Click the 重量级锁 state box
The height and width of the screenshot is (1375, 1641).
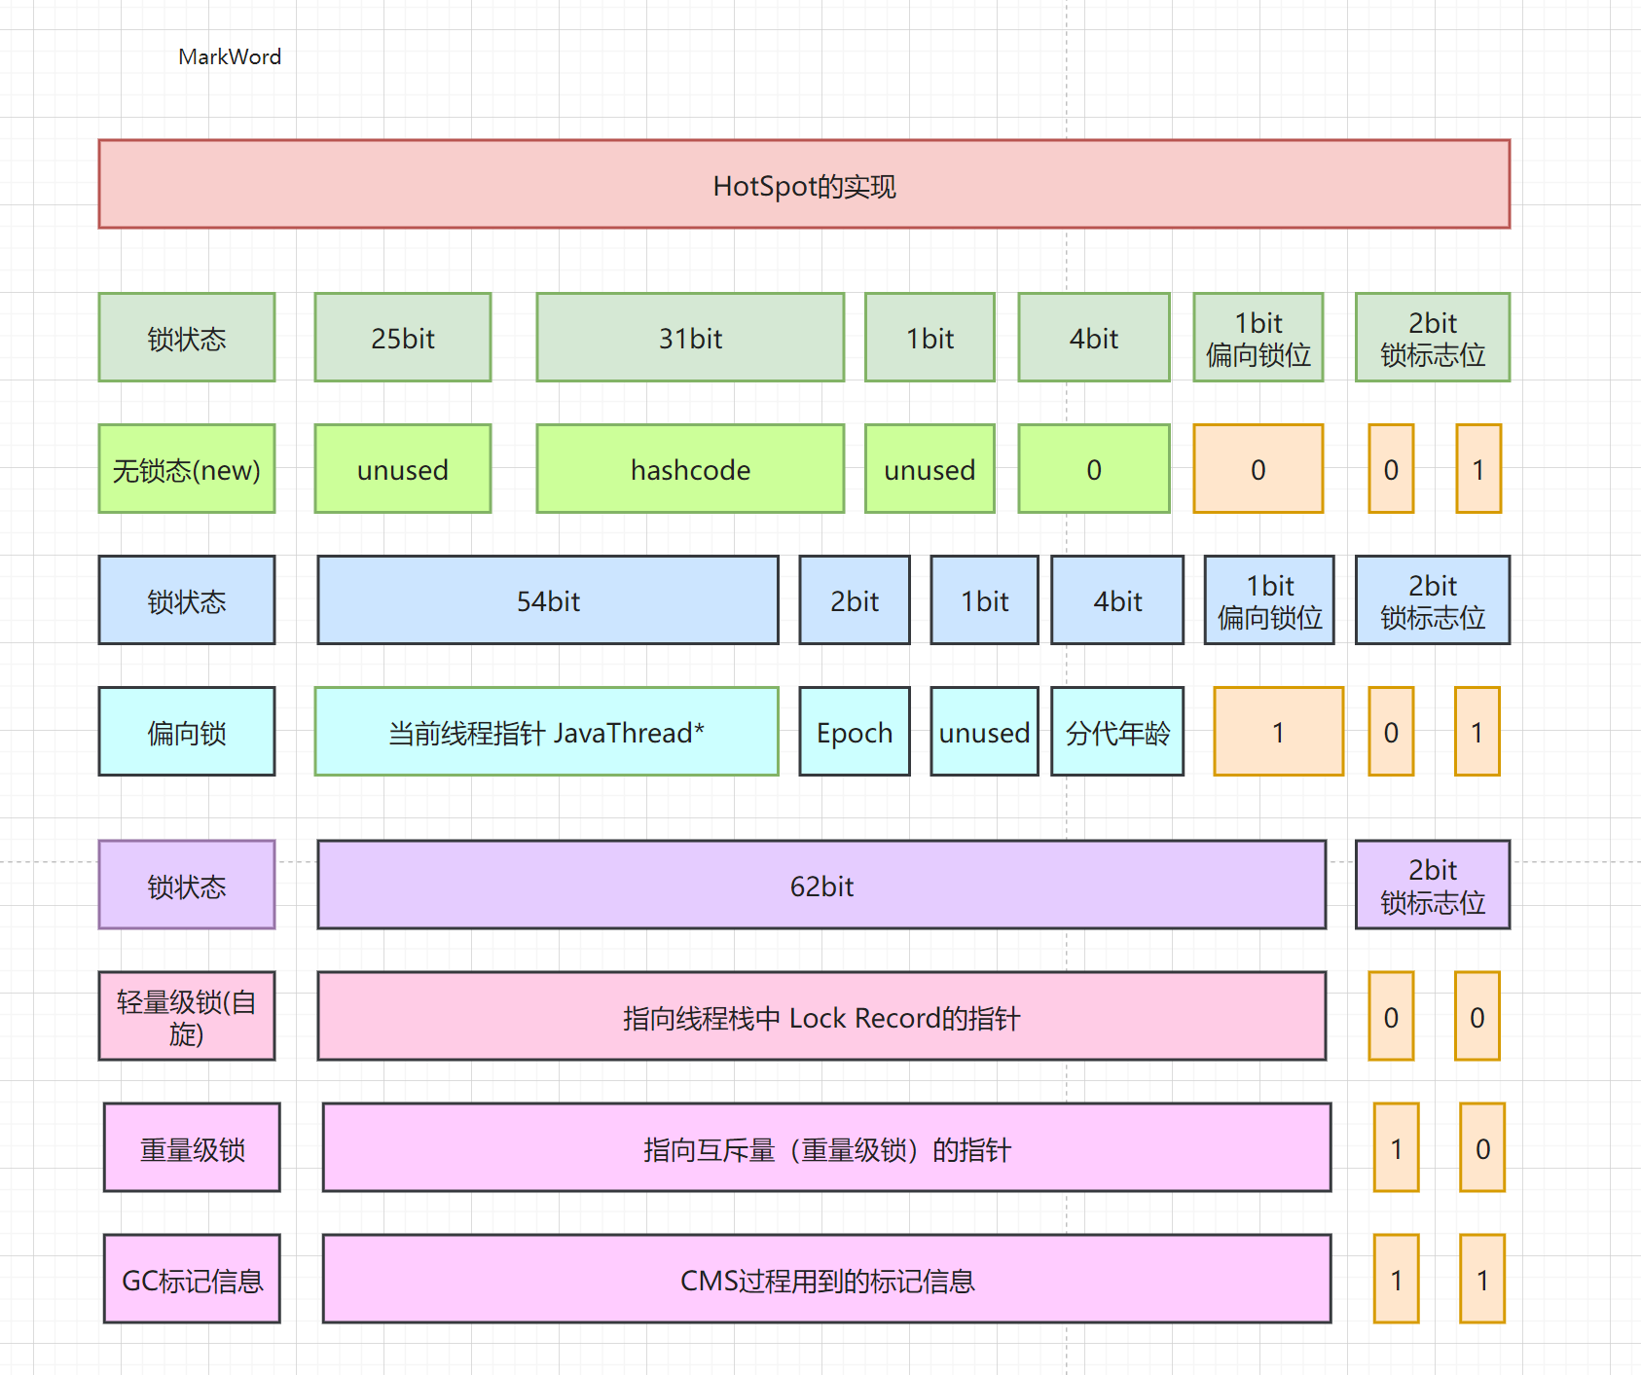pyautogui.click(x=192, y=1147)
